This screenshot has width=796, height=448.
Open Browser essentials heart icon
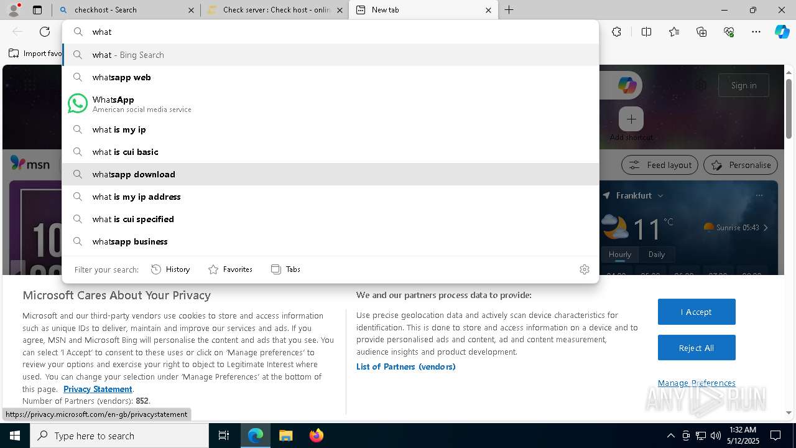pyautogui.click(x=729, y=32)
